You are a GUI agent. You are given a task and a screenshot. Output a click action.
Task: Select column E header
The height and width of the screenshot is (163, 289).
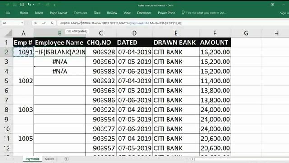(176, 33)
